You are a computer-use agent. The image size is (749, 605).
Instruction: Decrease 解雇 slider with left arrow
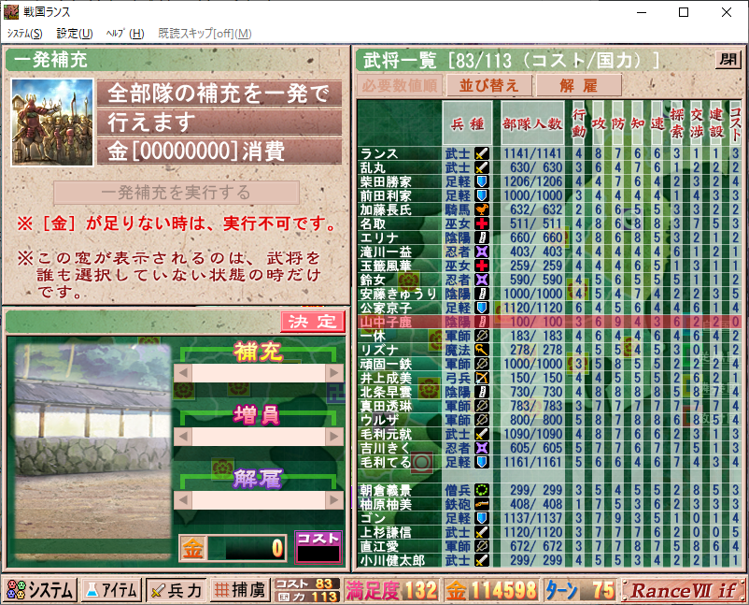coord(183,500)
